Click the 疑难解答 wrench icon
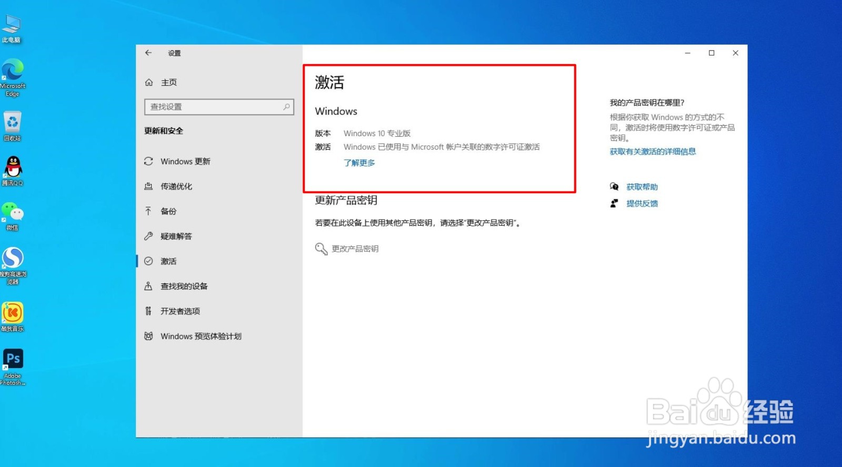Viewport: 842px width, 467px height. point(148,236)
